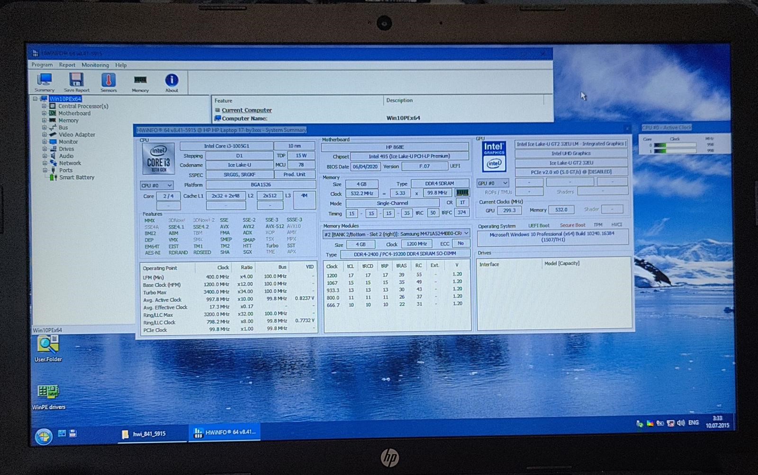Select the Audio label in the tree
The height and width of the screenshot is (475, 758).
pos(66,156)
